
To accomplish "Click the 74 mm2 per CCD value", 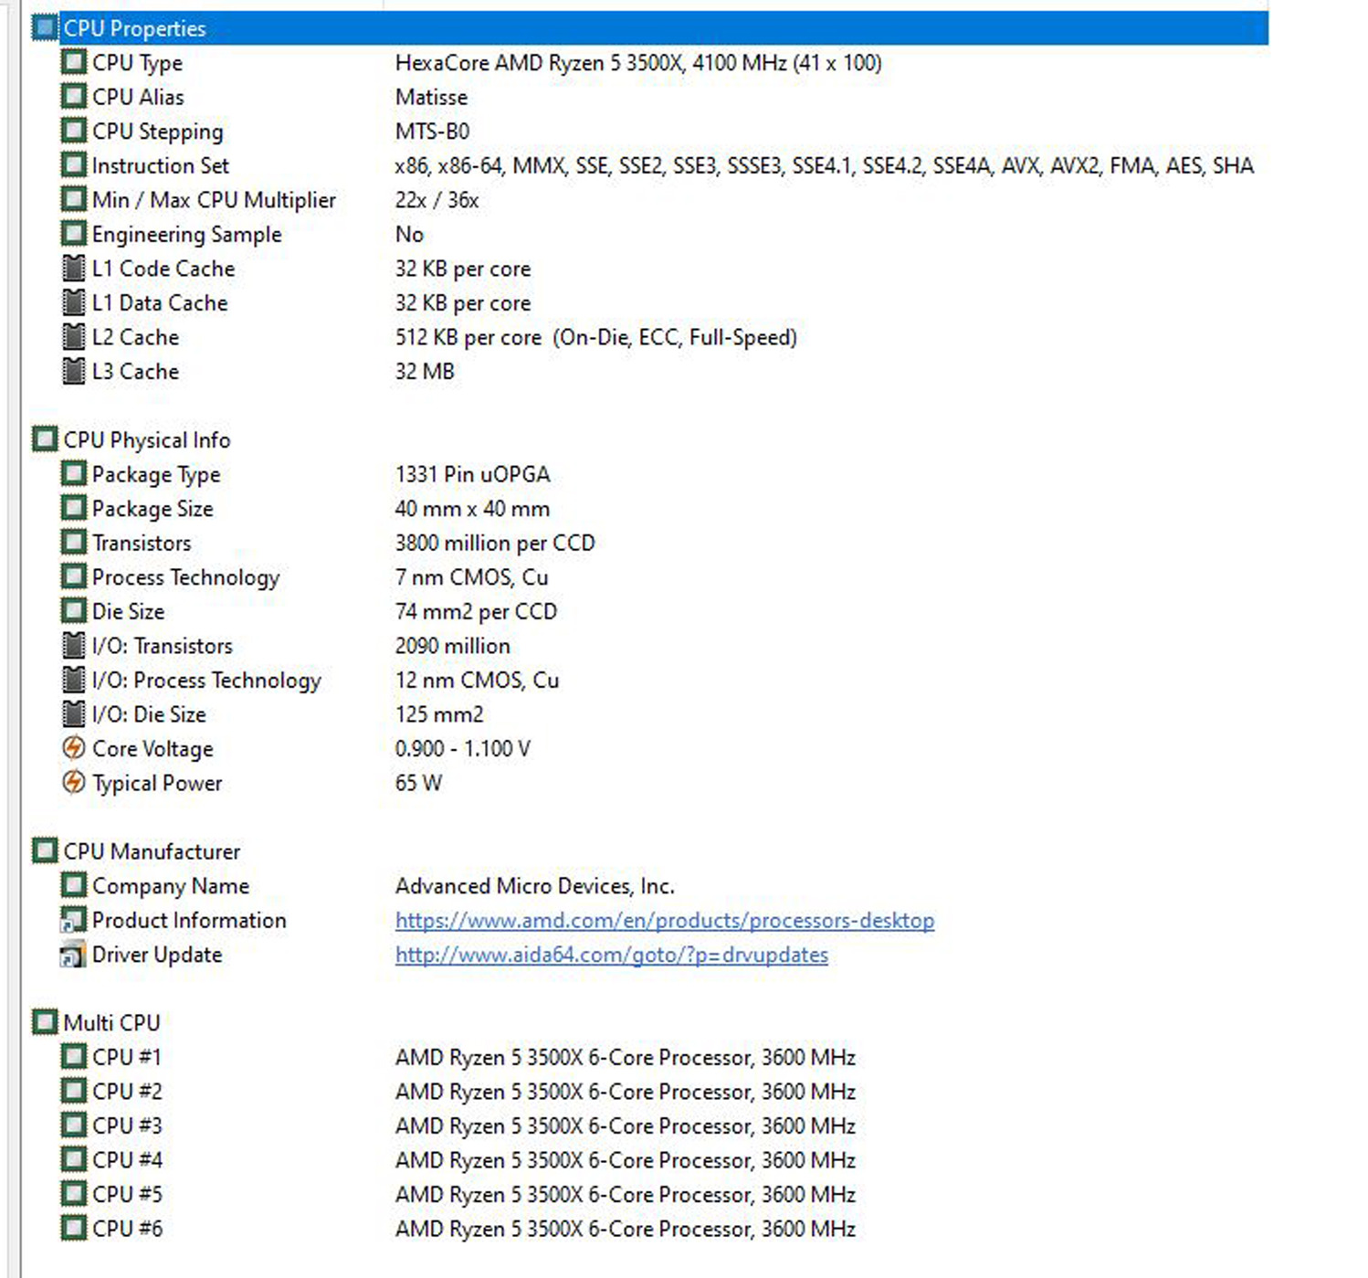I will (476, 611).
